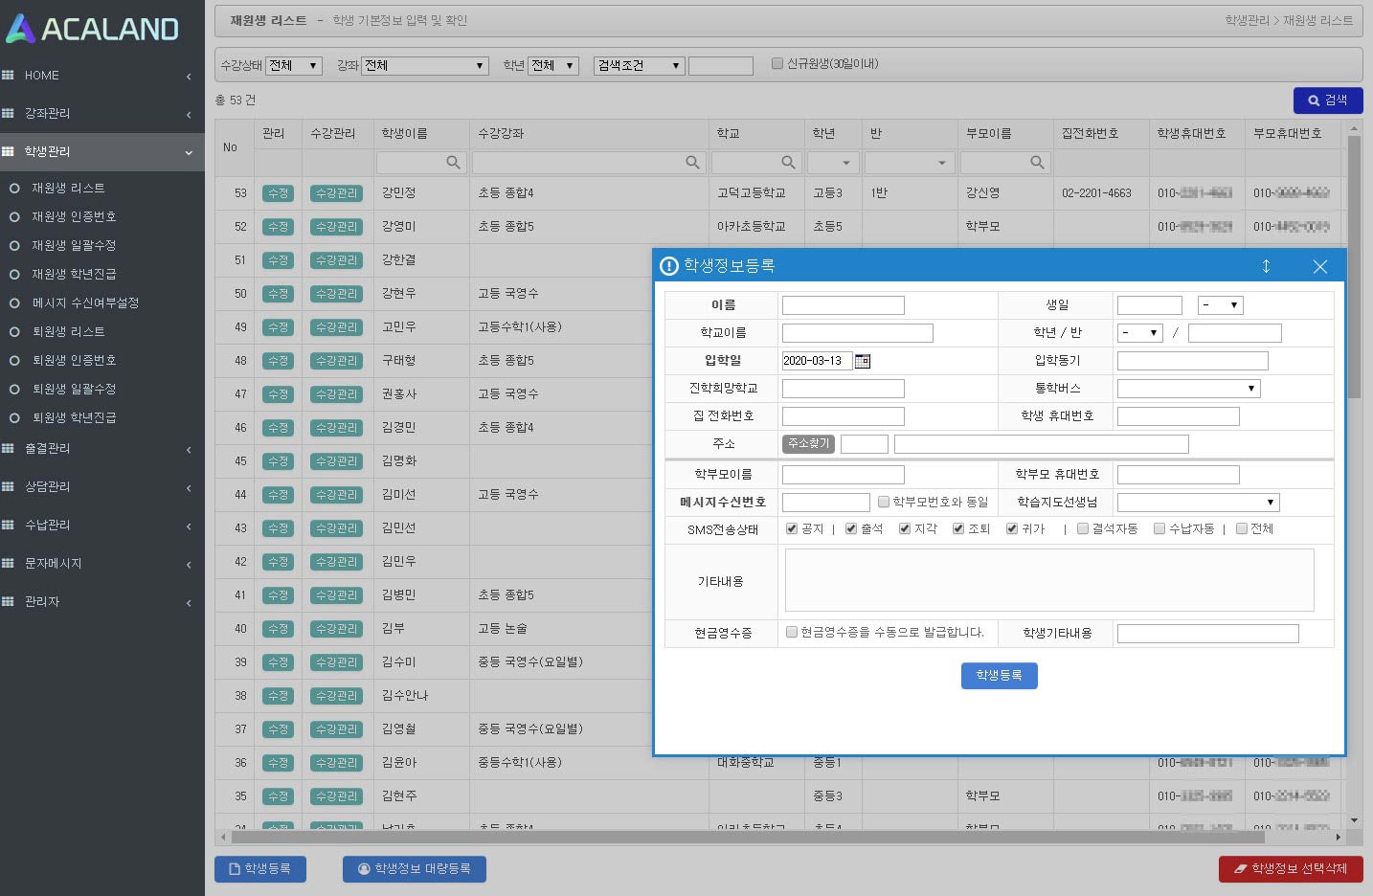Check 현금영수증을 수동으로 발급합니다 checkbox
Image resolution: width=1373 pixels, height=896 pixels.
point(792,632)
